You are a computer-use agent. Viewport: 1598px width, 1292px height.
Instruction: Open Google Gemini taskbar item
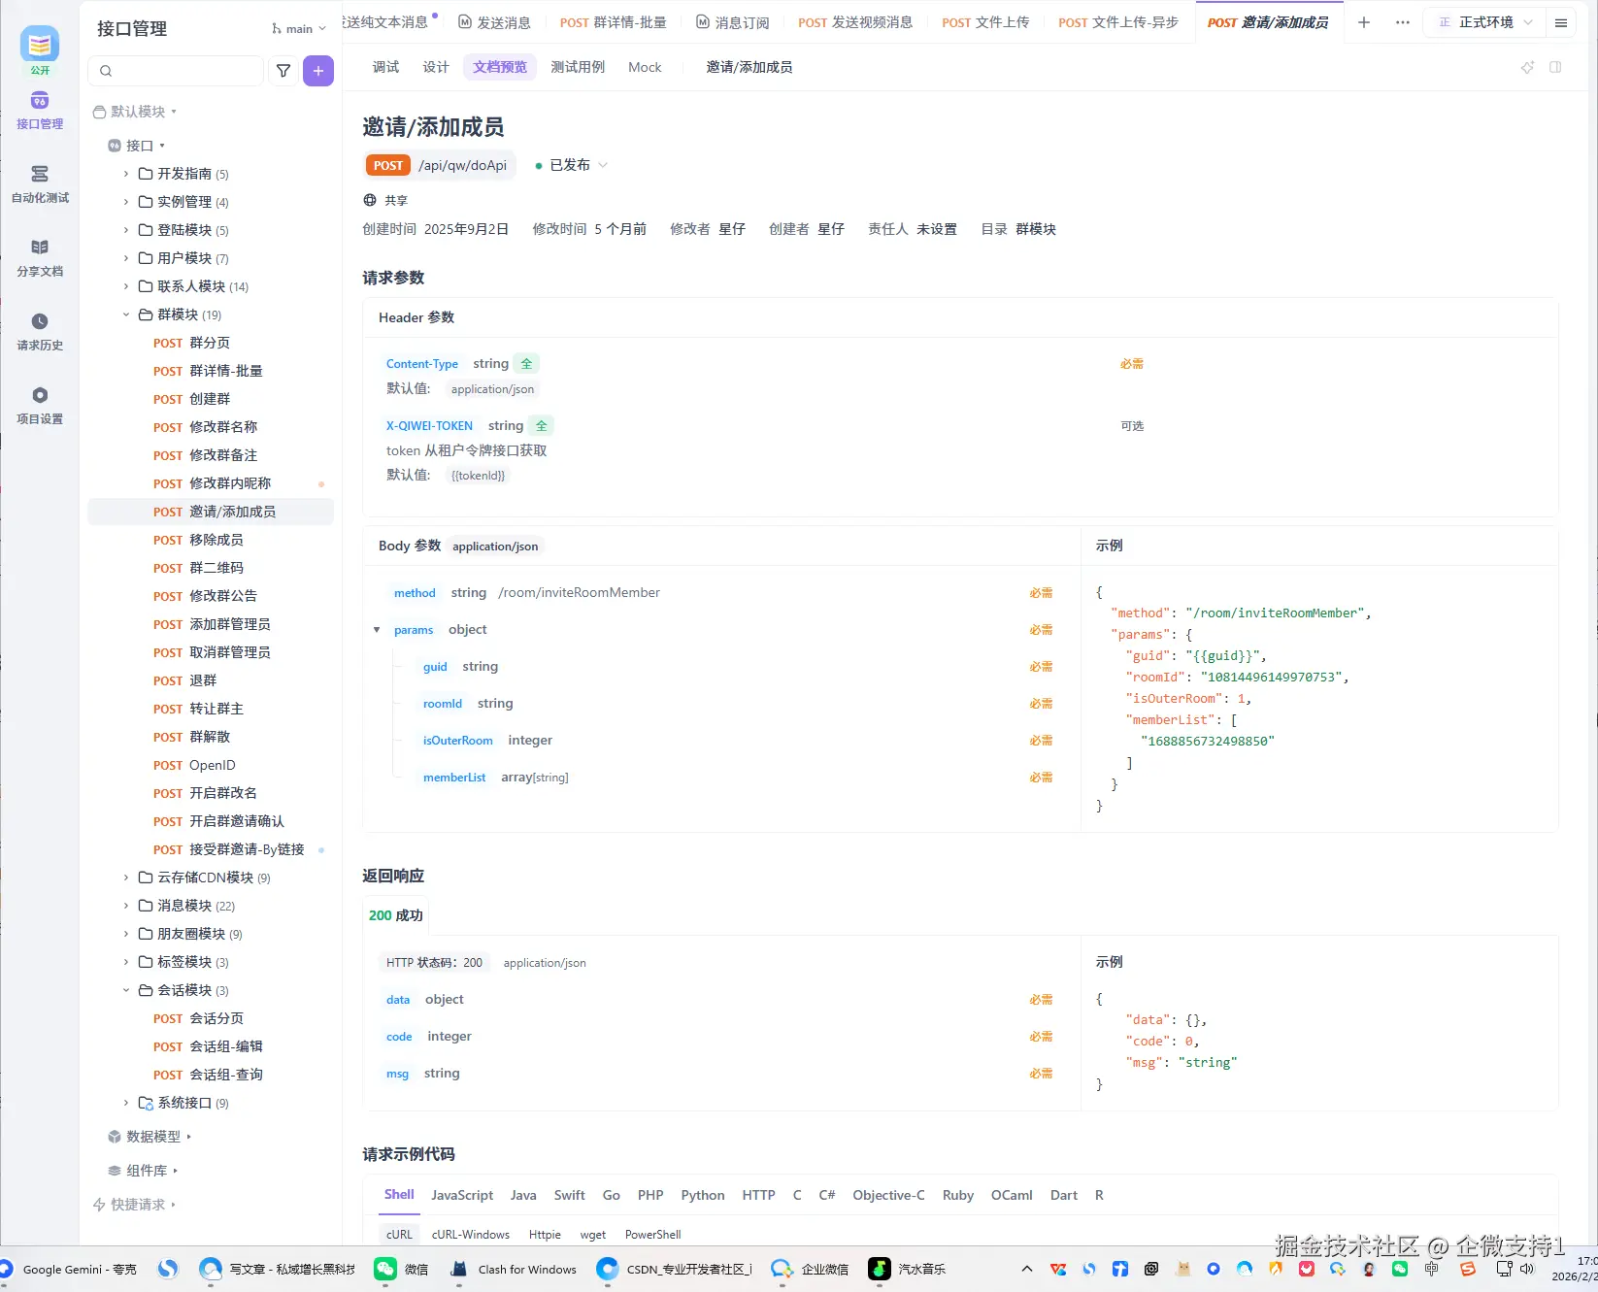click(68, 1269)
